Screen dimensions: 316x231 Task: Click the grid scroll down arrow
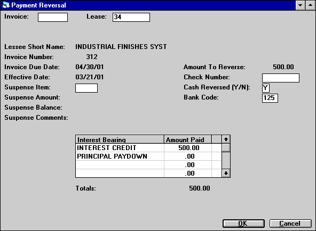pos(226,173)
